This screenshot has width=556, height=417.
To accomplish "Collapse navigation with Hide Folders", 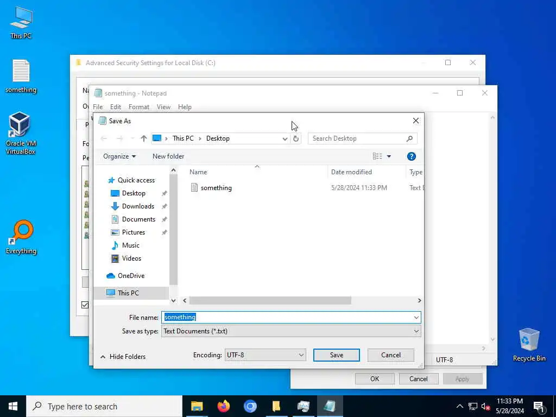I will [x=123, y=357].
